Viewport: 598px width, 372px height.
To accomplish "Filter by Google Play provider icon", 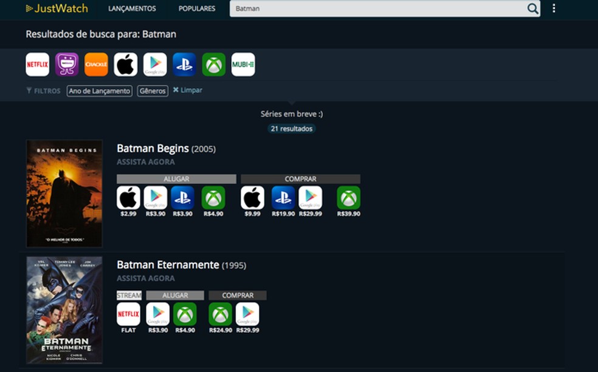I will (x=155, y=64).
